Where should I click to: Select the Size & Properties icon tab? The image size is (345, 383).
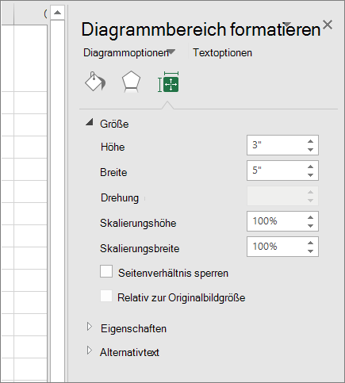pyautogui.click(x=168, y=82)
